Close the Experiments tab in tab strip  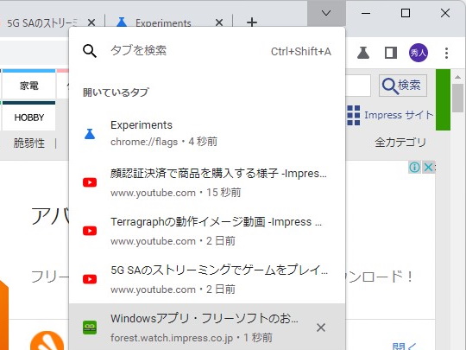point(219,22)
